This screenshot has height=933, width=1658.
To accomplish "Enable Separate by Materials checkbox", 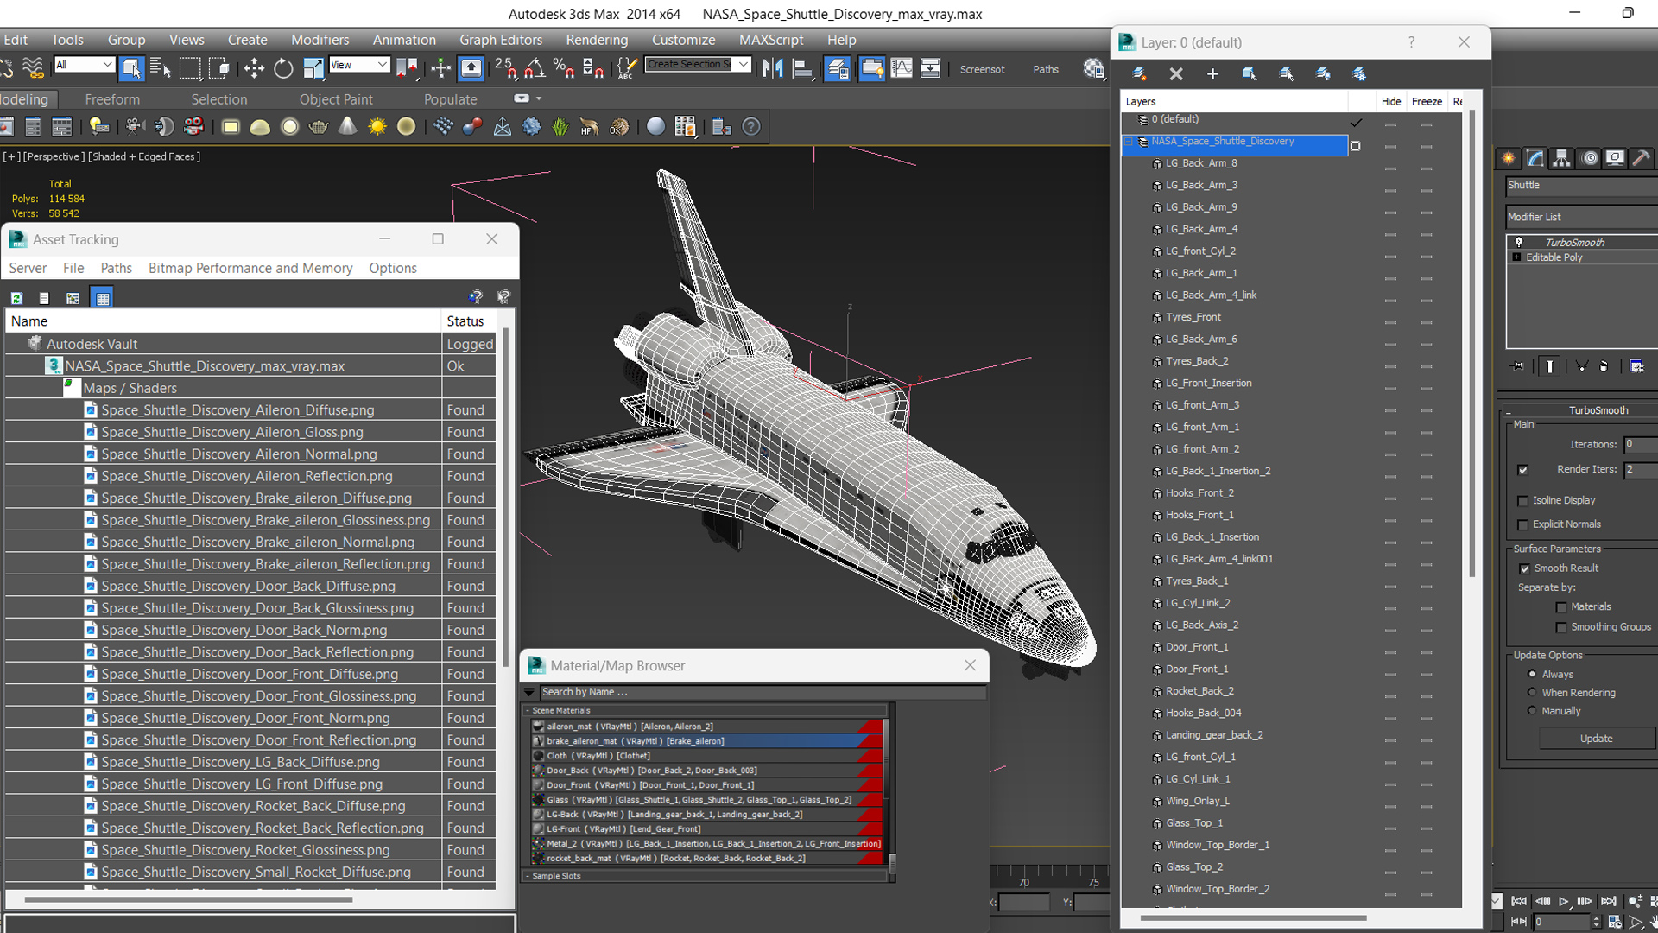I will coord(1561,607).
